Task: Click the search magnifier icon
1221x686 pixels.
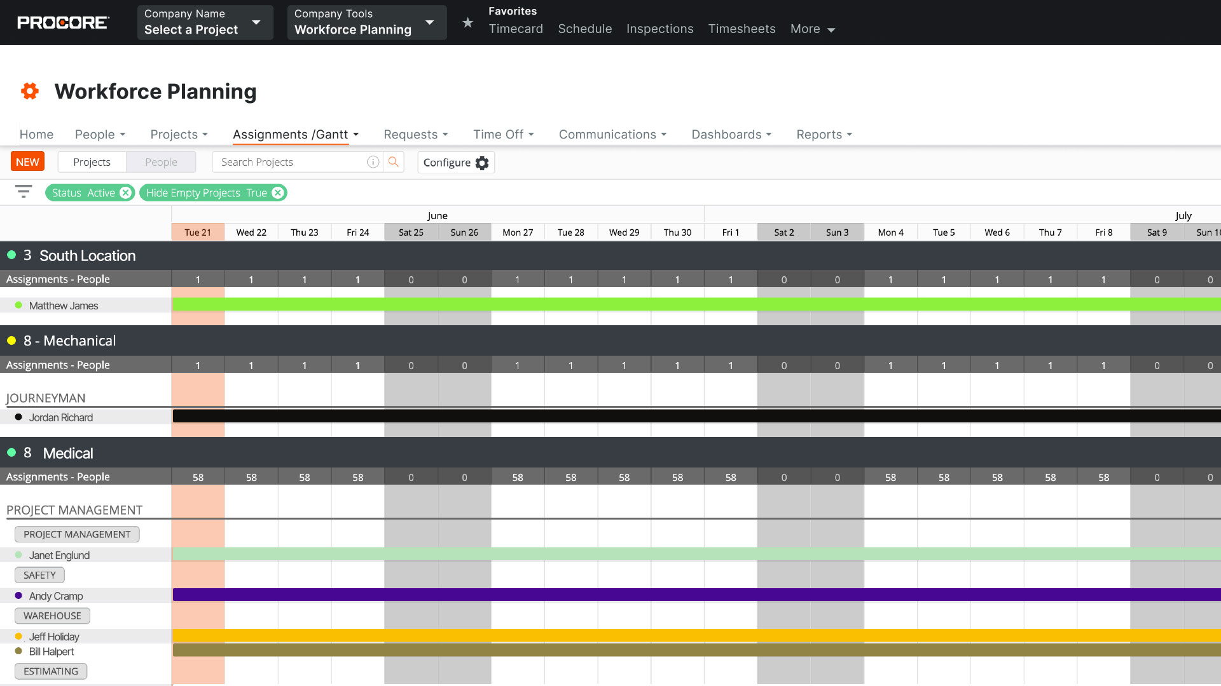Action: [394, 162]
